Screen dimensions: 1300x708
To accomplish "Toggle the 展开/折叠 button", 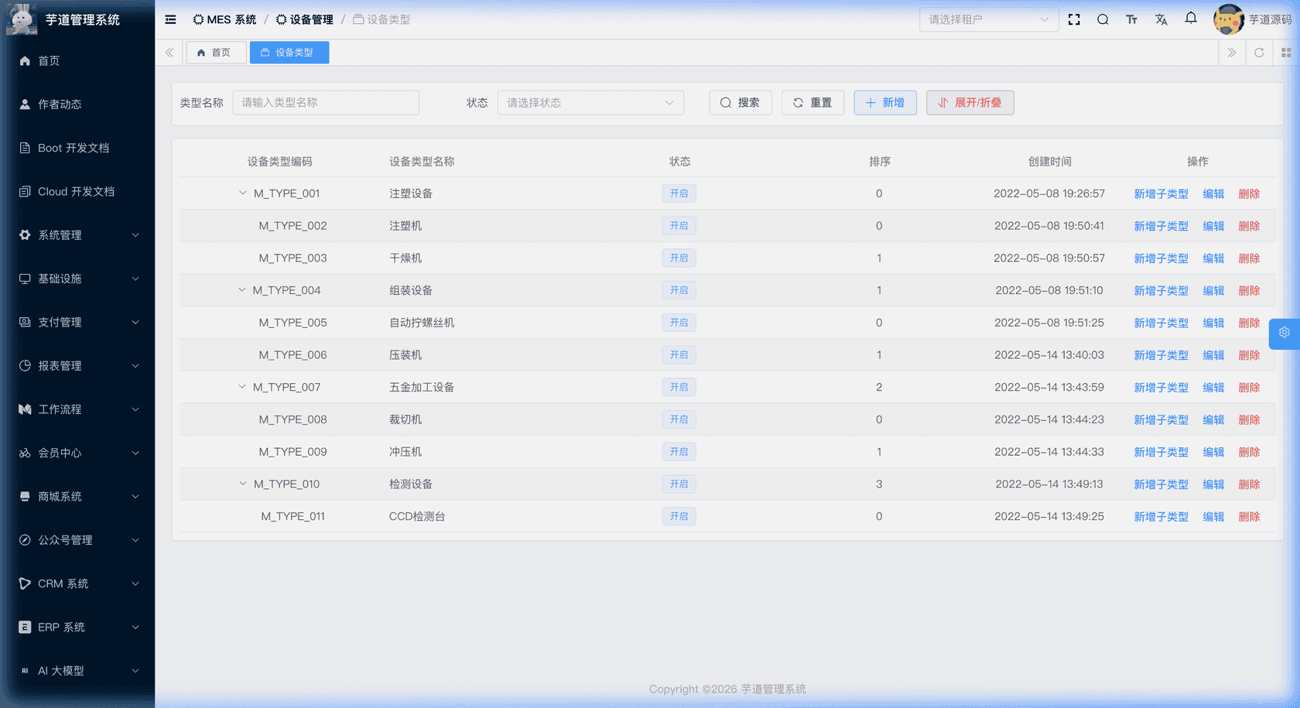I will point(970,103).
